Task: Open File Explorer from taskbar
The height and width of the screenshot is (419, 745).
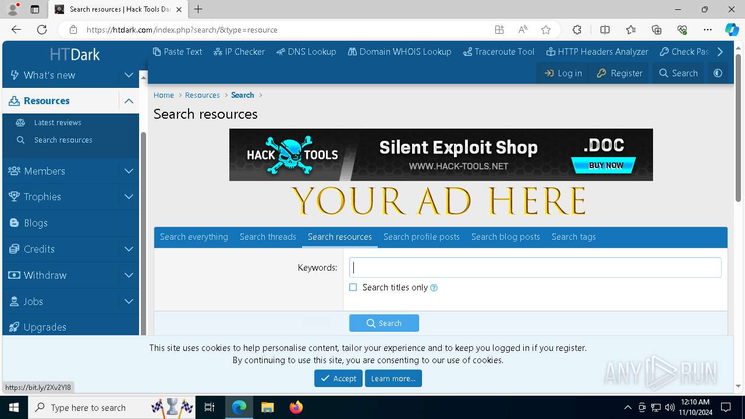Action: pyautogui.click(x=267, y=407)
